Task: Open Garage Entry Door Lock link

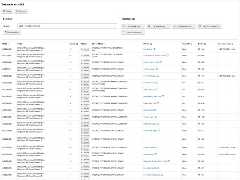Action: pos(152,96)
